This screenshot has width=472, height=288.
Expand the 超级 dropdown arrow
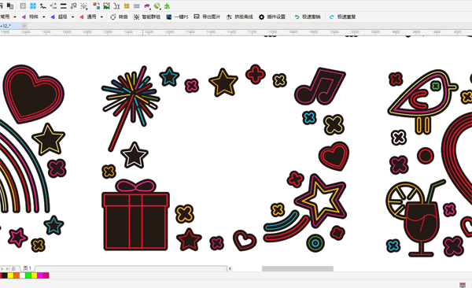pyautogui.click(x=72, y=17)
